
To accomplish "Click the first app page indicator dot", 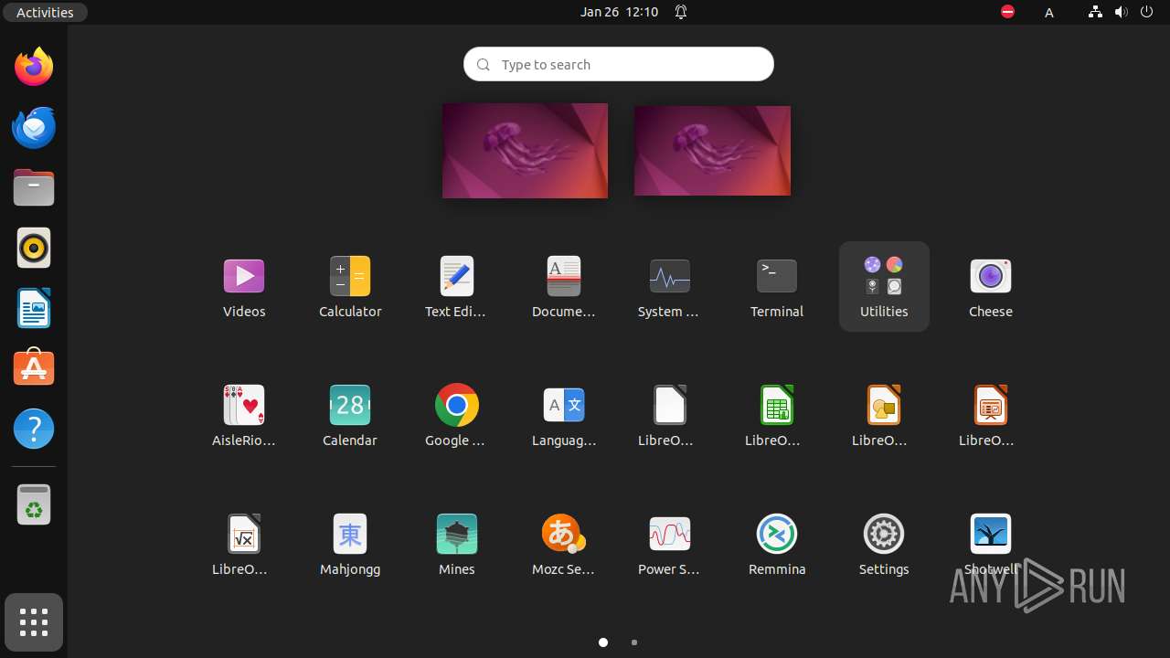I will (603, 642).
